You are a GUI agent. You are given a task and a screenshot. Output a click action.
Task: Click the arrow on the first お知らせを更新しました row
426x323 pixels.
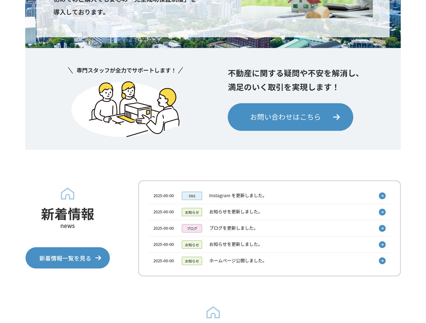pyautogui.click(x=382, y=212)
